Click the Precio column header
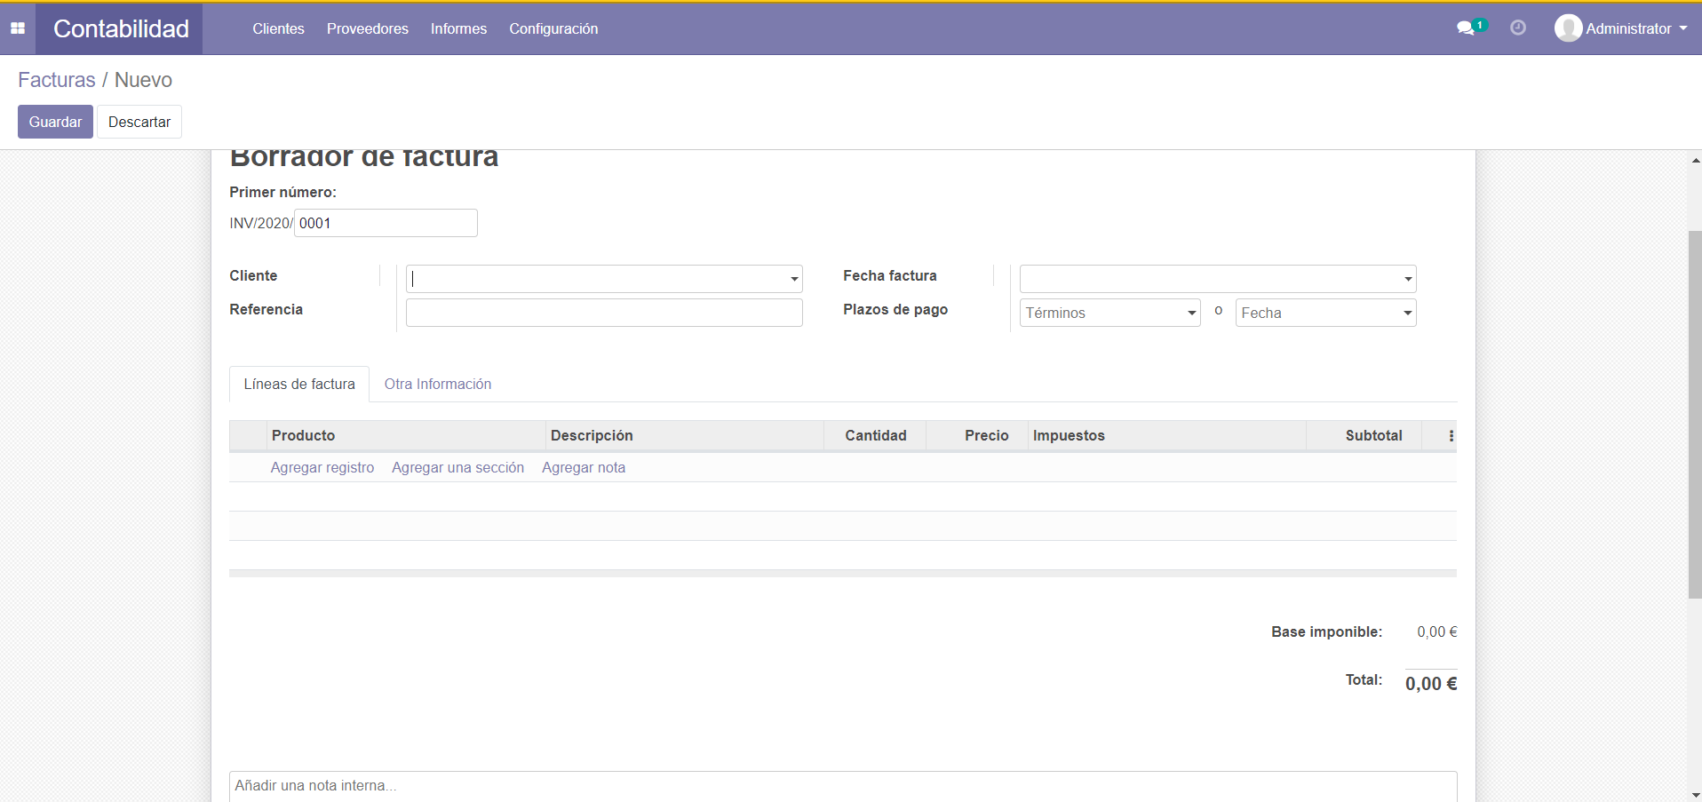This screenshot has height=802, width=1702. coord(977,435)
